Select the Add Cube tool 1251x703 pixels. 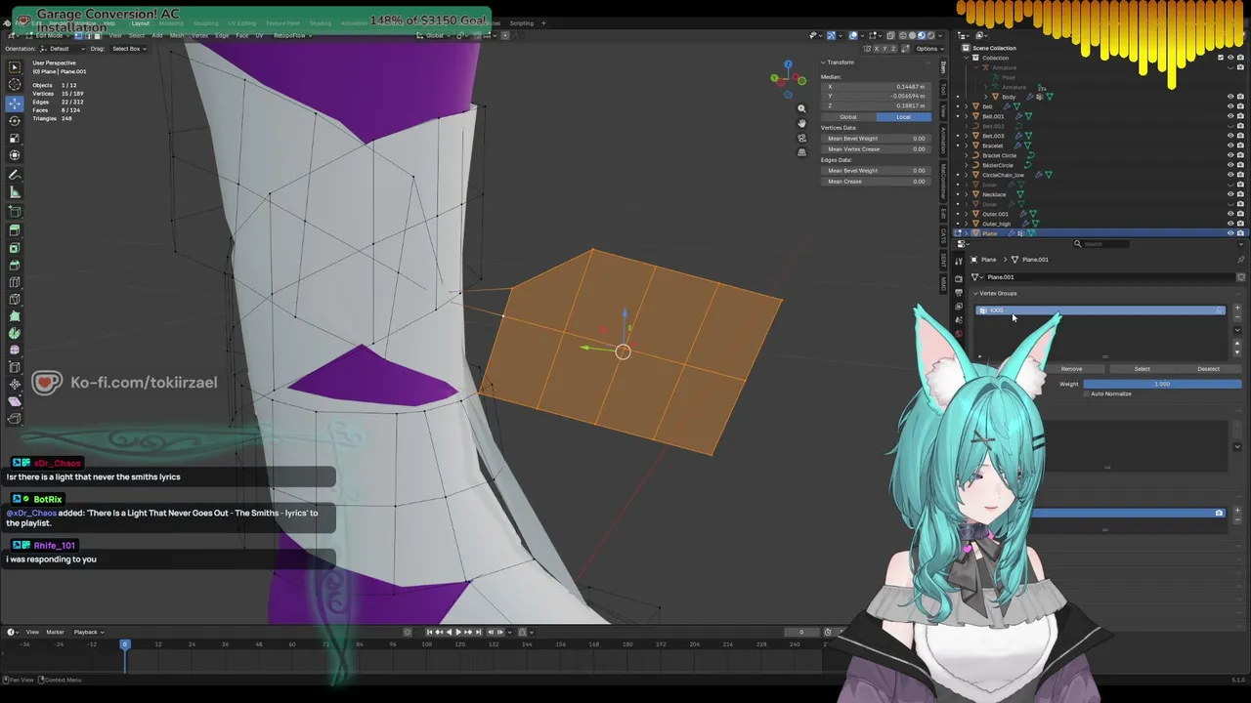point(15,211)
